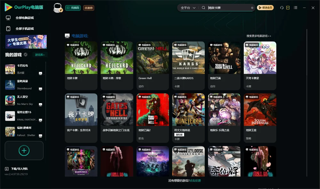
Task: Go to 全部手机游戏
Action: point(25,29)
